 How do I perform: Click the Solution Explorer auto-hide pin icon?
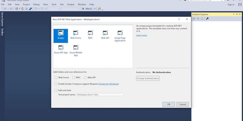click(x=237, y=14)
